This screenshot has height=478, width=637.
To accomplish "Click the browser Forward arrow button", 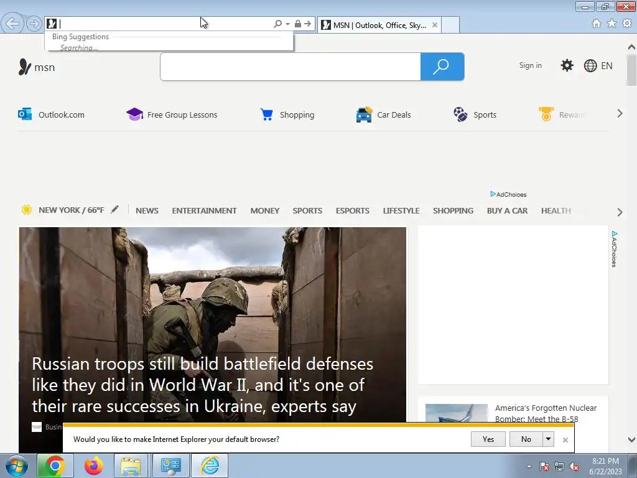I will (x=34, y=24).
